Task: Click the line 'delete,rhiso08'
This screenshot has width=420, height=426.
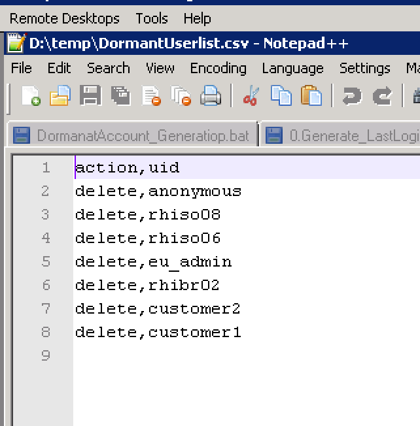Action: point(148,214)
